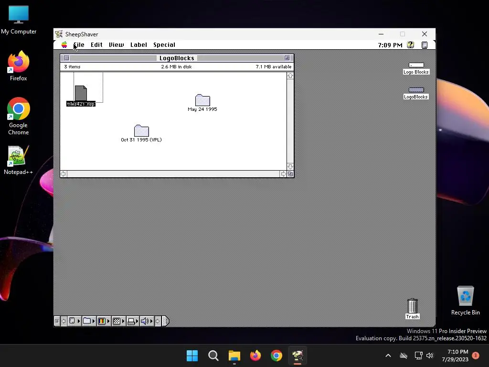Click the vertical scrollbar down arrow
489x367 pixels.
click(x=290, y=167)
